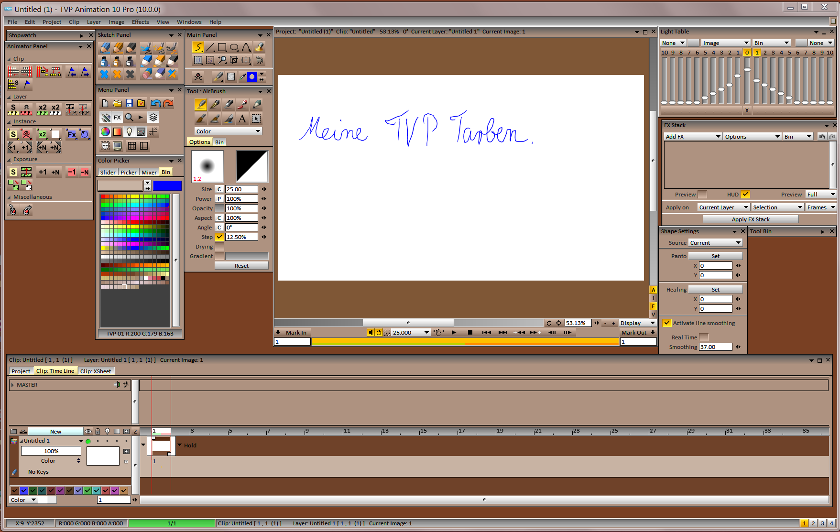Screen dimensions: 840x532
Task: Open a project with the folder icon
Action: pyautogui.click(x=117, y=103)
